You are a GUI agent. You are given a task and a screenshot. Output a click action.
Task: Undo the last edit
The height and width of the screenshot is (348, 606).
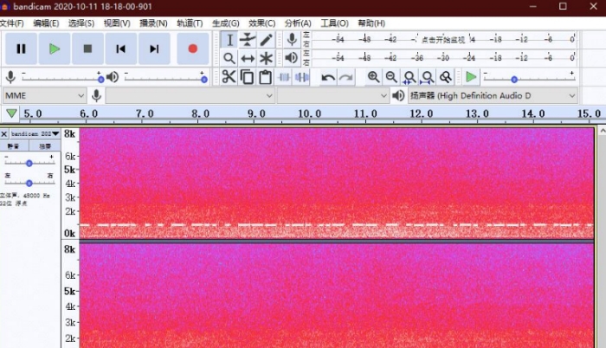click(328, 77)
